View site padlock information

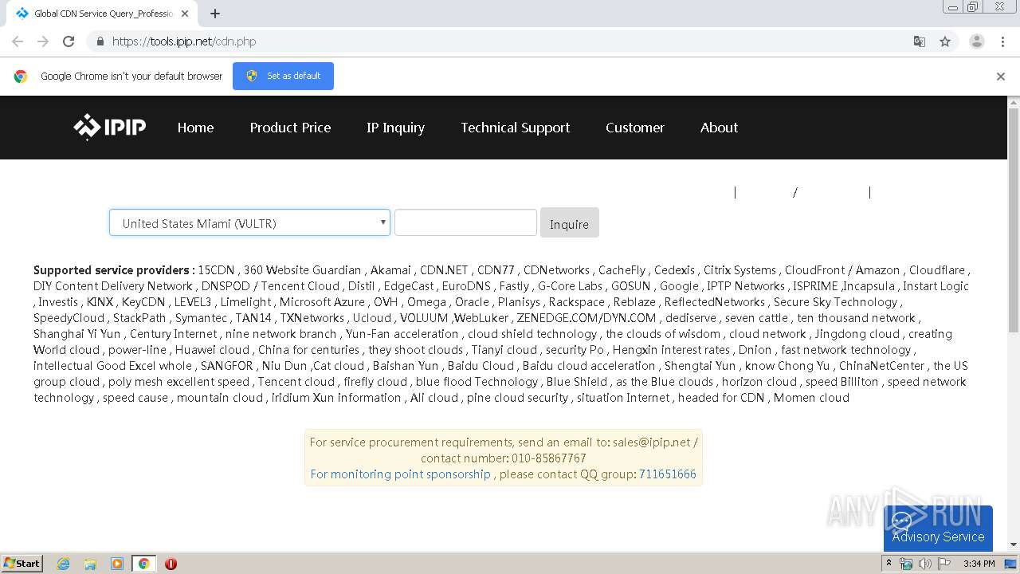point(100,41)
